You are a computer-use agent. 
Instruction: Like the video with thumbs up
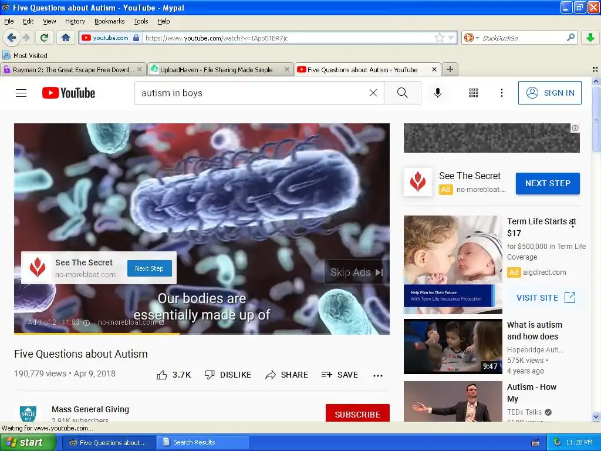(174, 375)
